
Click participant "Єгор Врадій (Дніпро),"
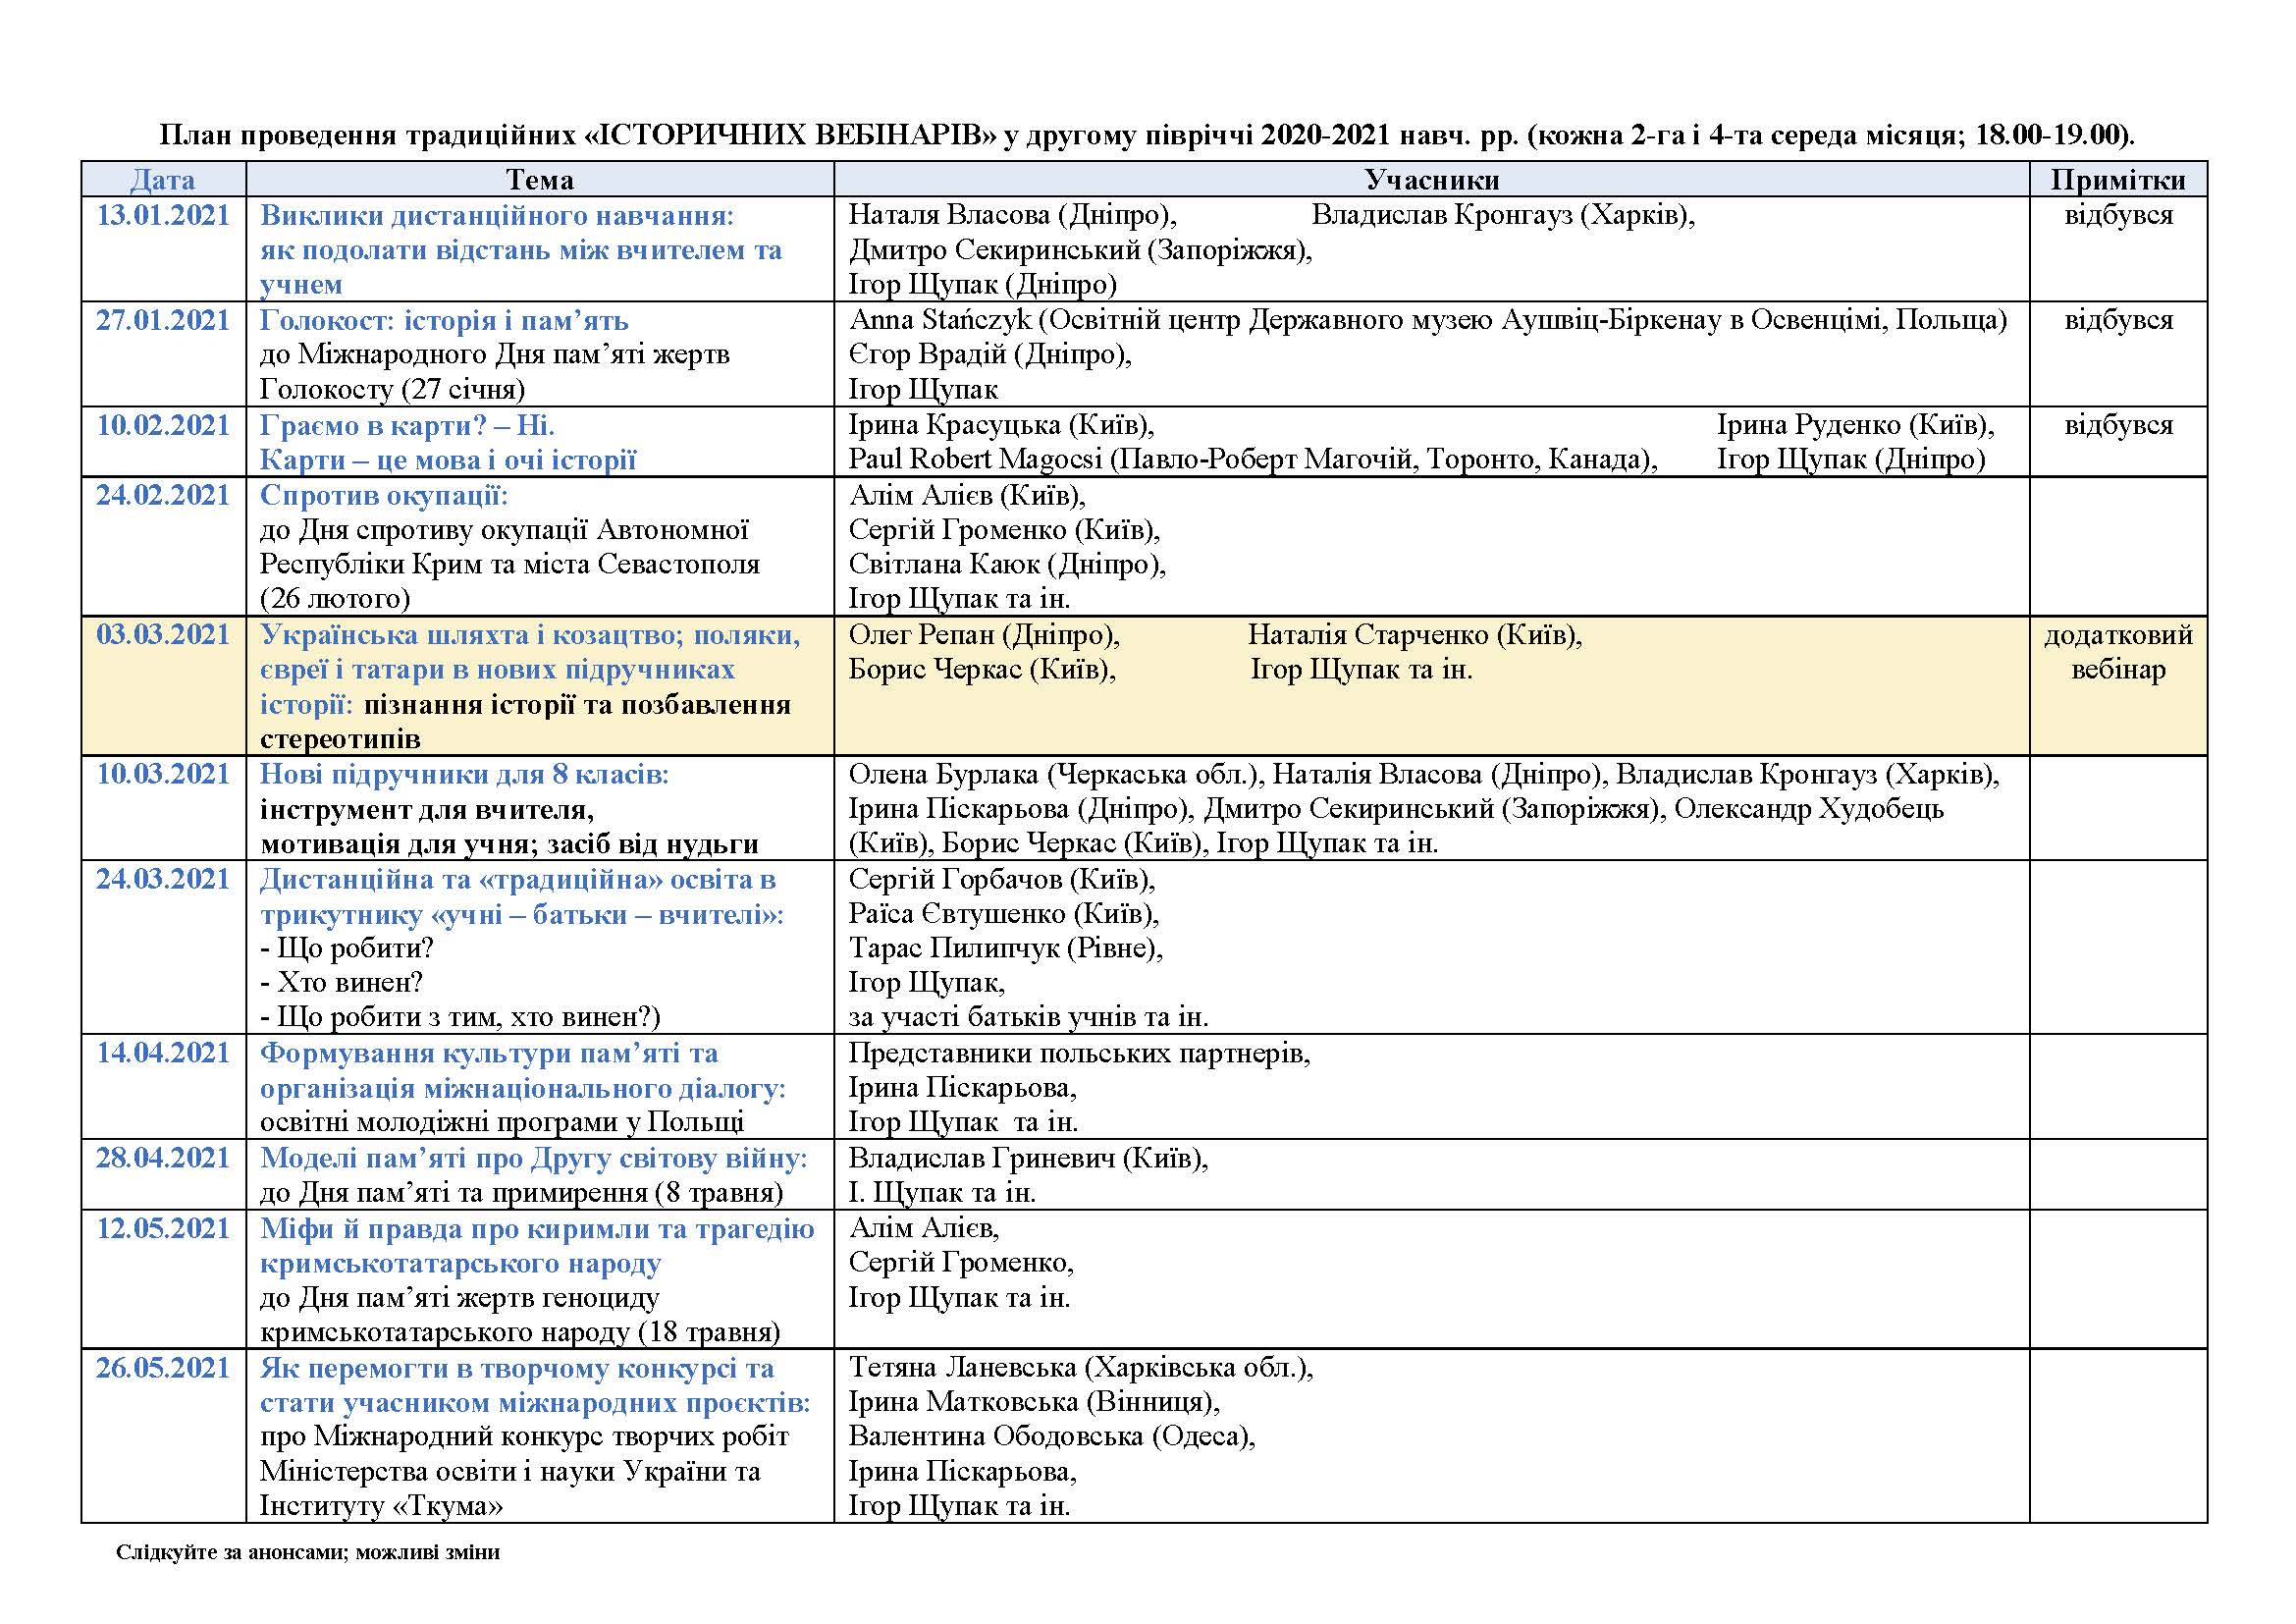990,354
